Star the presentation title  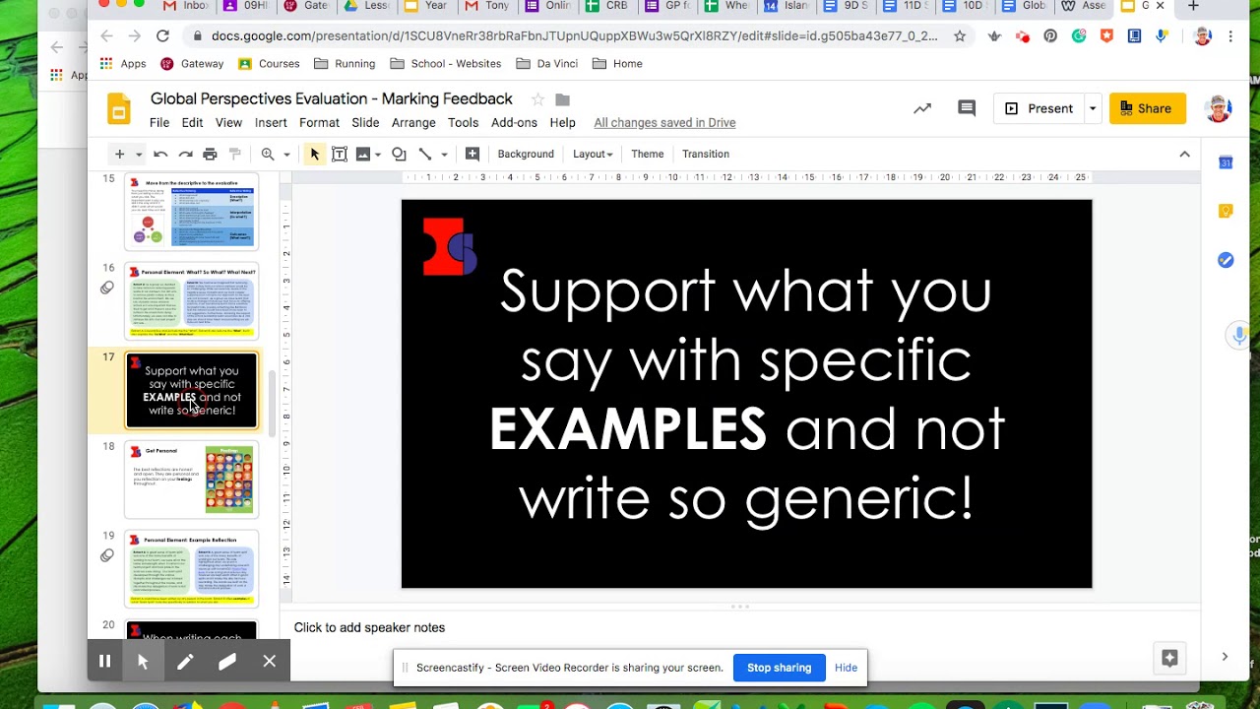pyautogui.click(x=537, y=99)
